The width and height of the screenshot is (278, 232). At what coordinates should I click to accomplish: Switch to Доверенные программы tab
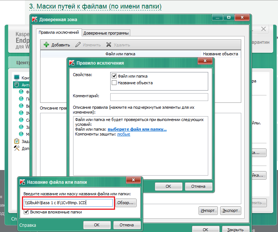pos(106,33)
